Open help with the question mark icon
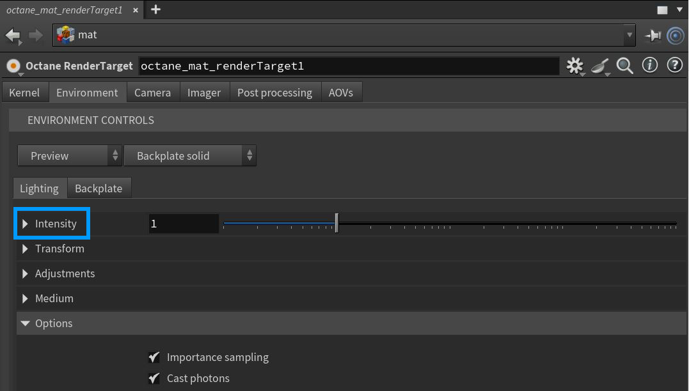The image size is (689, 391). click(674, 65)
